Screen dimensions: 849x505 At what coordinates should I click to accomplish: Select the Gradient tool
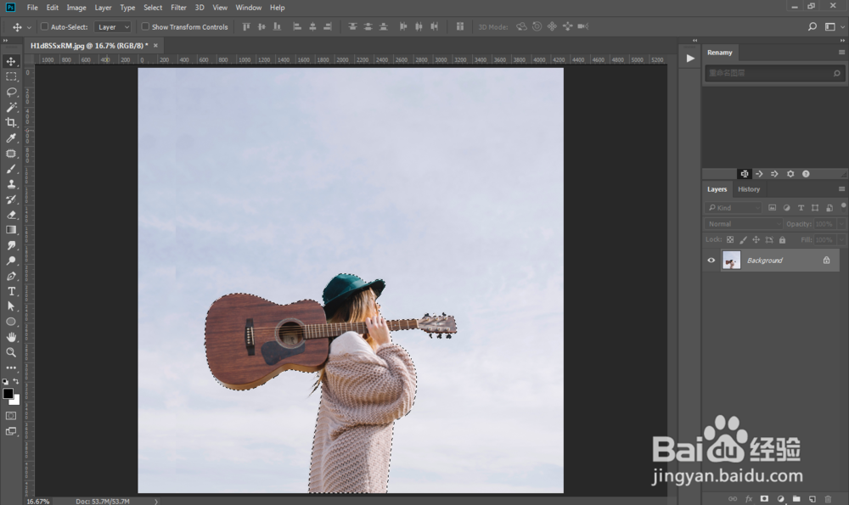coord(11,230)
